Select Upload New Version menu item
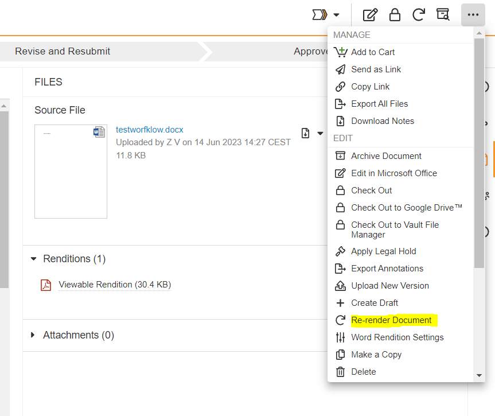This screenshot has width=495, height=416. (389, 286)
